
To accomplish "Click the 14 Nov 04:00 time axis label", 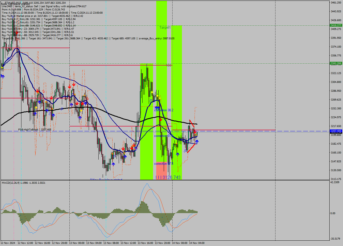I will pos(197,243).
